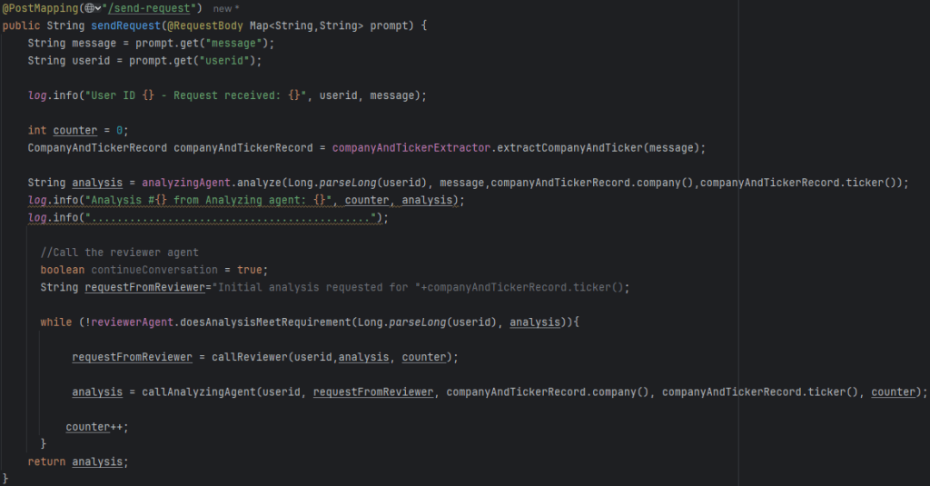Click the "userid" string literal in prompt.get

tap(233, 60)
